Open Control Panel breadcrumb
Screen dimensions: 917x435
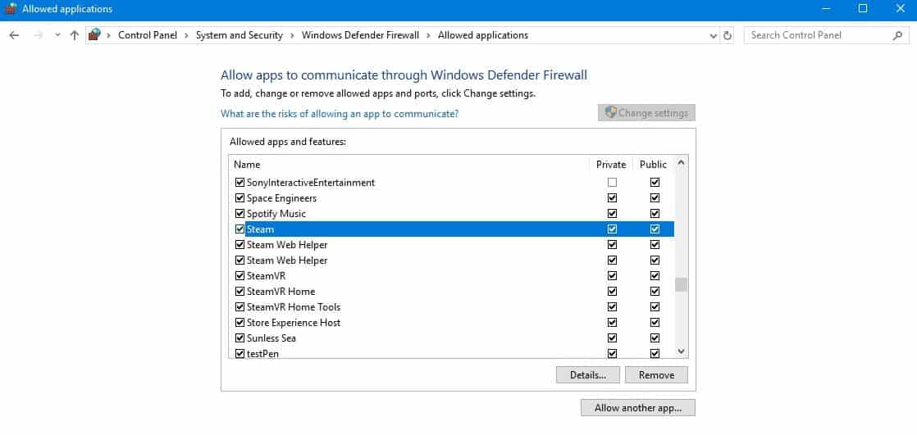click(x=148, y=35)
